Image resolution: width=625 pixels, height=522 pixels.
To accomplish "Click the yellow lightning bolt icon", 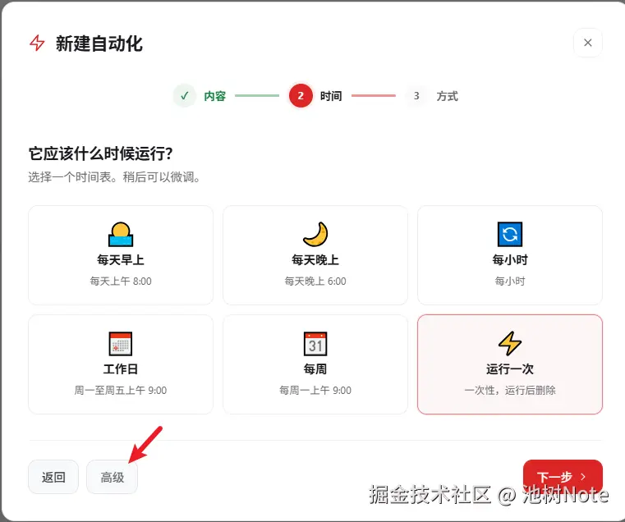I will [x=510, y=343].
